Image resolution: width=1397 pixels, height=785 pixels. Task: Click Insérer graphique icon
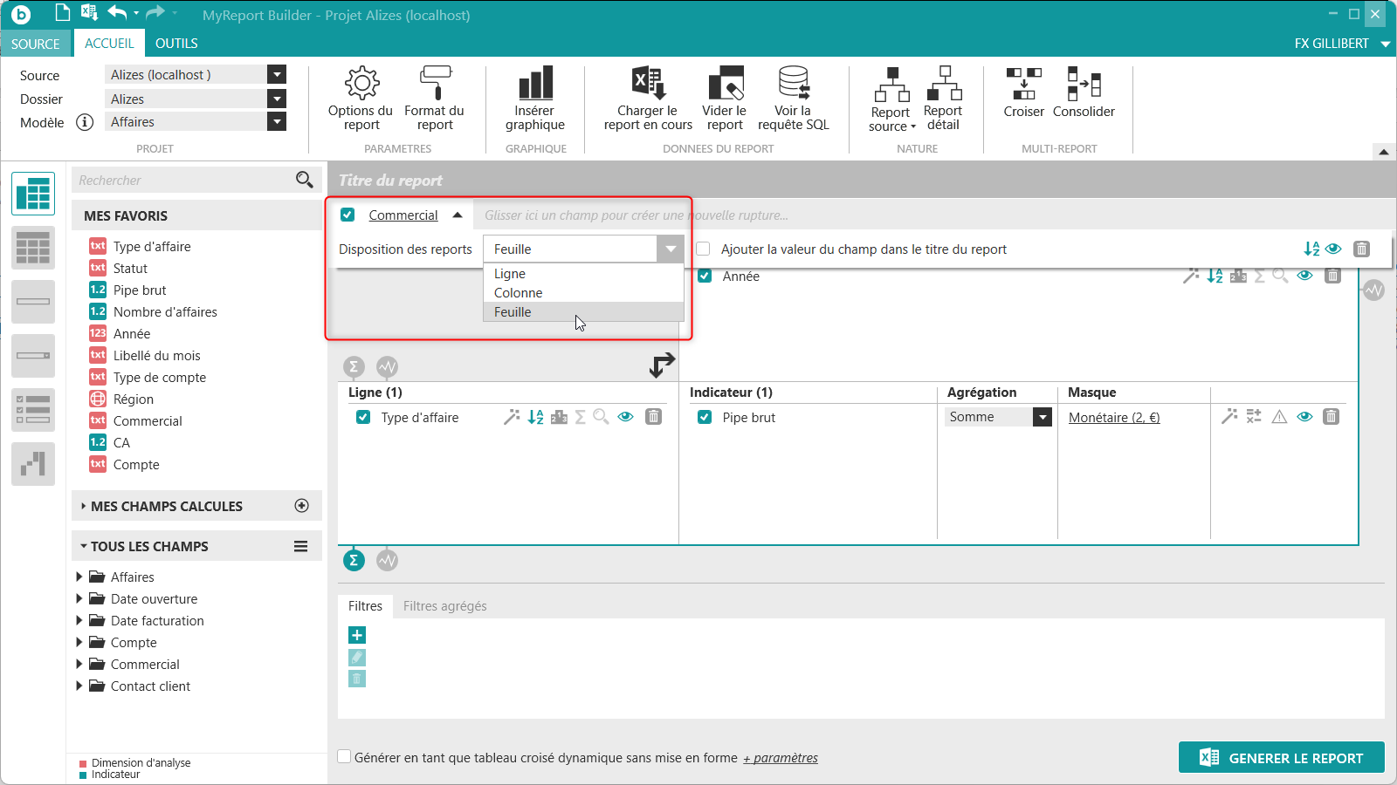(x=535, y=85)
